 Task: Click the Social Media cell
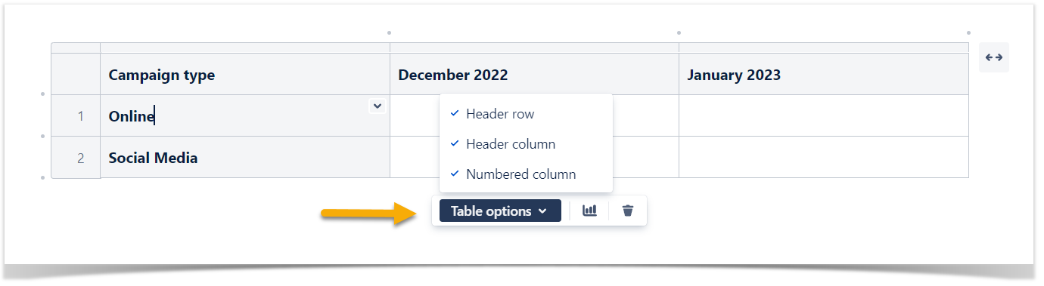click(245, 157)
